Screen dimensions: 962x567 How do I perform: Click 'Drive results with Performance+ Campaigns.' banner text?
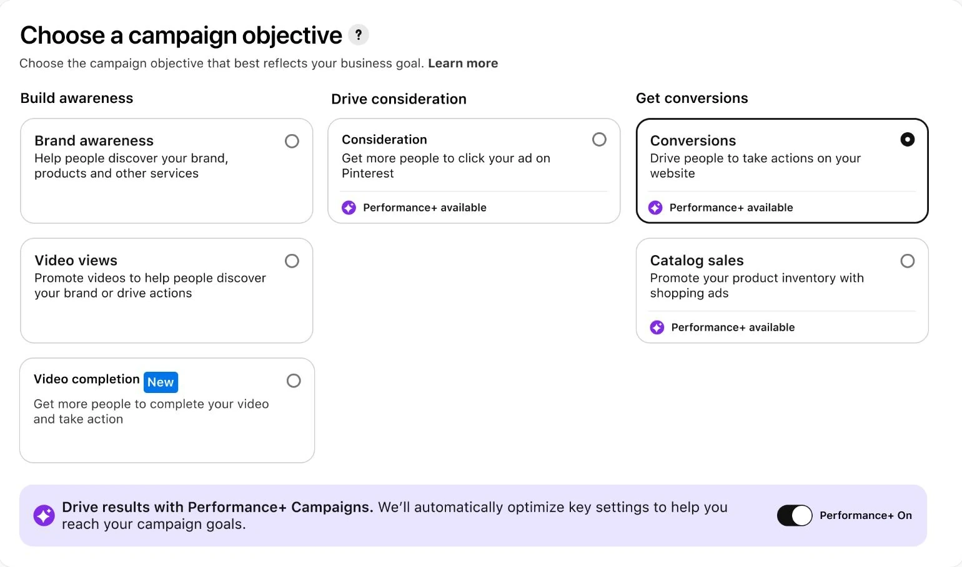click(217, 507)
